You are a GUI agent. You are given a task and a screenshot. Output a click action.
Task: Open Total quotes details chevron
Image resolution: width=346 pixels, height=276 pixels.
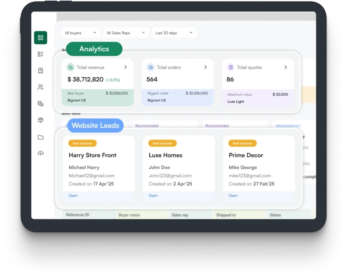(286, 67)
